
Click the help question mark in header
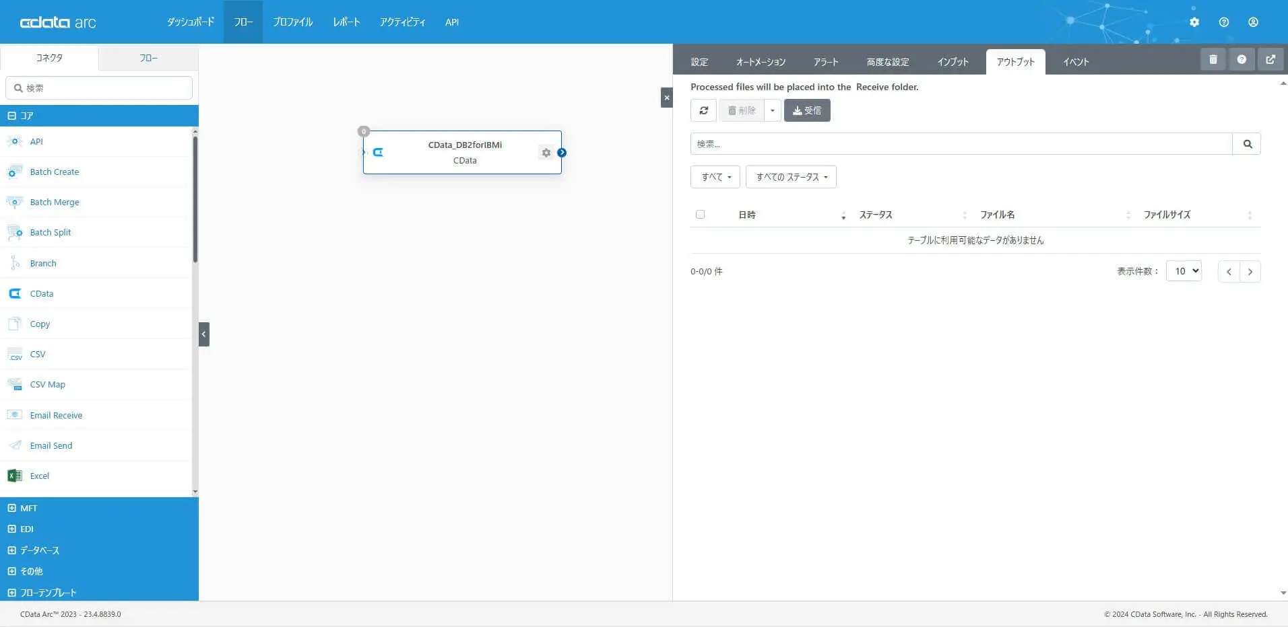(1224, 22)
